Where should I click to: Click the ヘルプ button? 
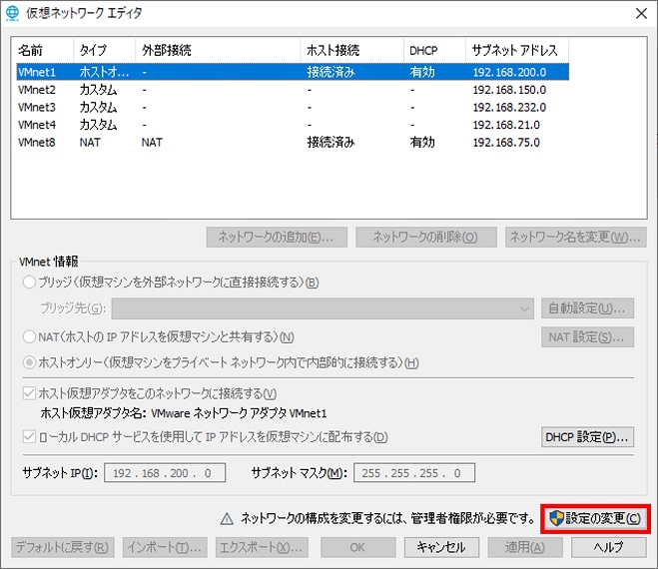608,547
